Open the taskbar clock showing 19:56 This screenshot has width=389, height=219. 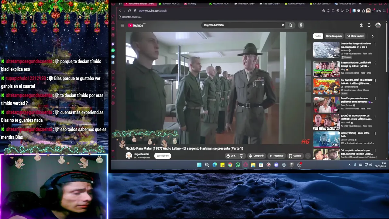click(380, 165)
